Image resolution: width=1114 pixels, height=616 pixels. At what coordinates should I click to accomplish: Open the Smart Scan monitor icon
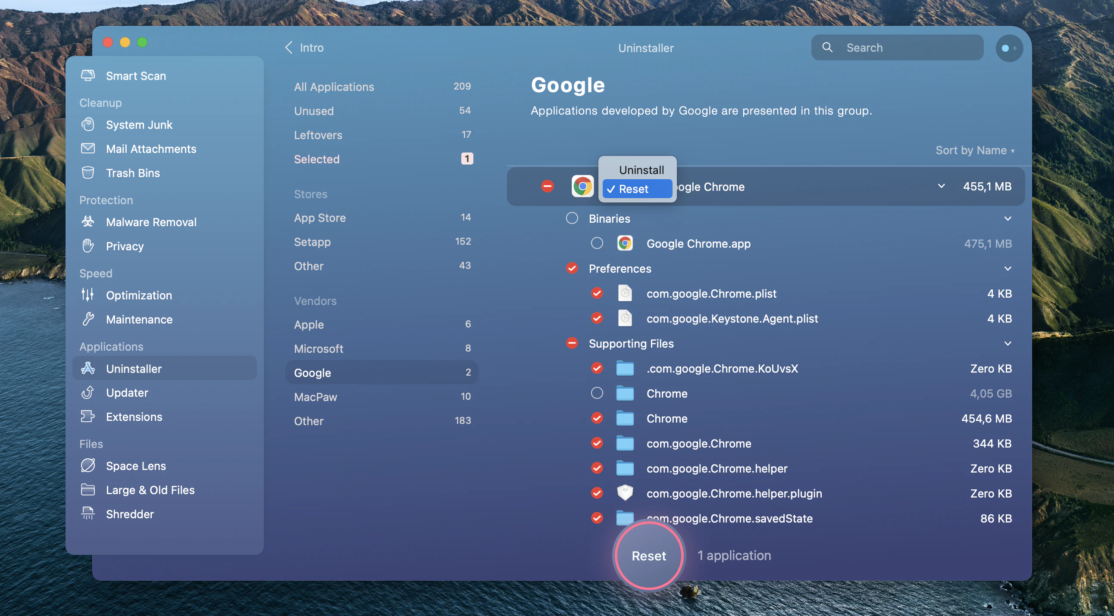(x=88, y=75)
